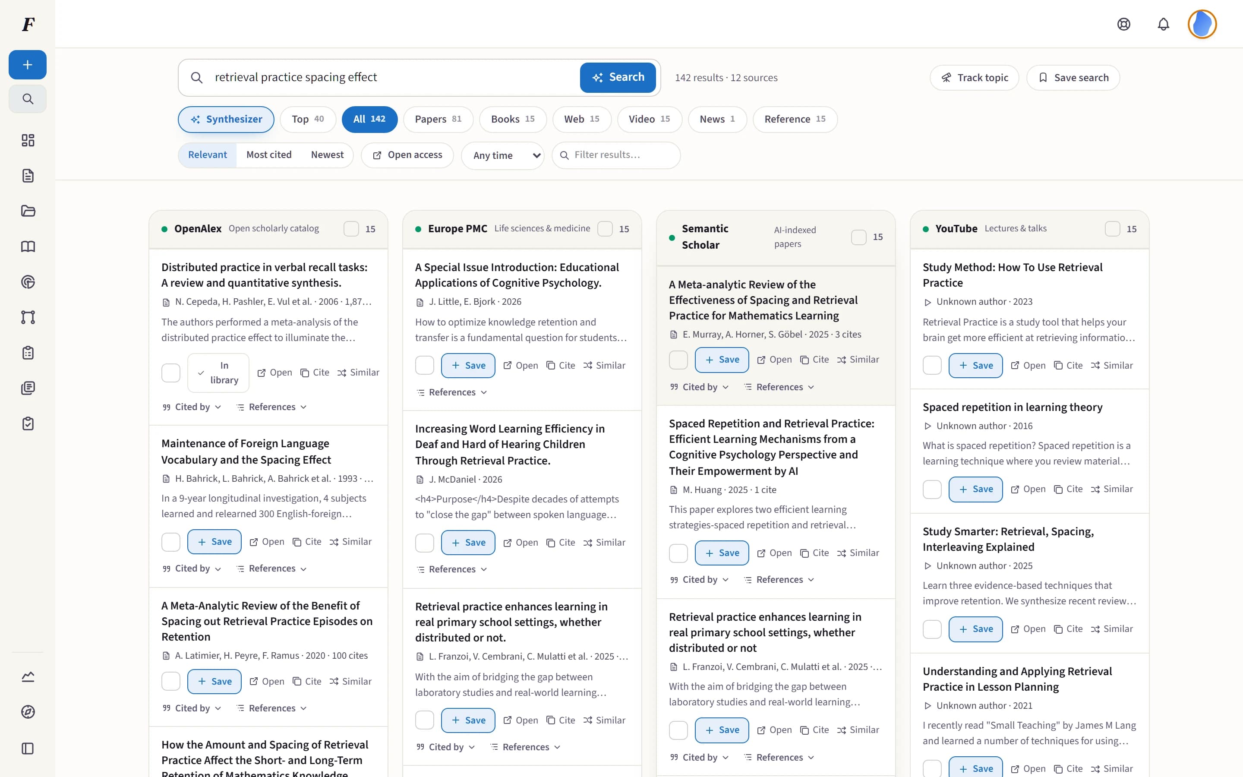Expand References for Distributed practice paper
This screenshot has height=777, width=1243.
point(272,407)
